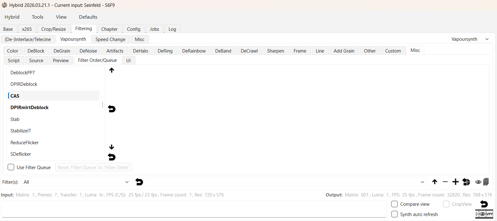Open the Sharpen filter tab
This screenshot has height=221, width=497.
[x=276, y=51]
